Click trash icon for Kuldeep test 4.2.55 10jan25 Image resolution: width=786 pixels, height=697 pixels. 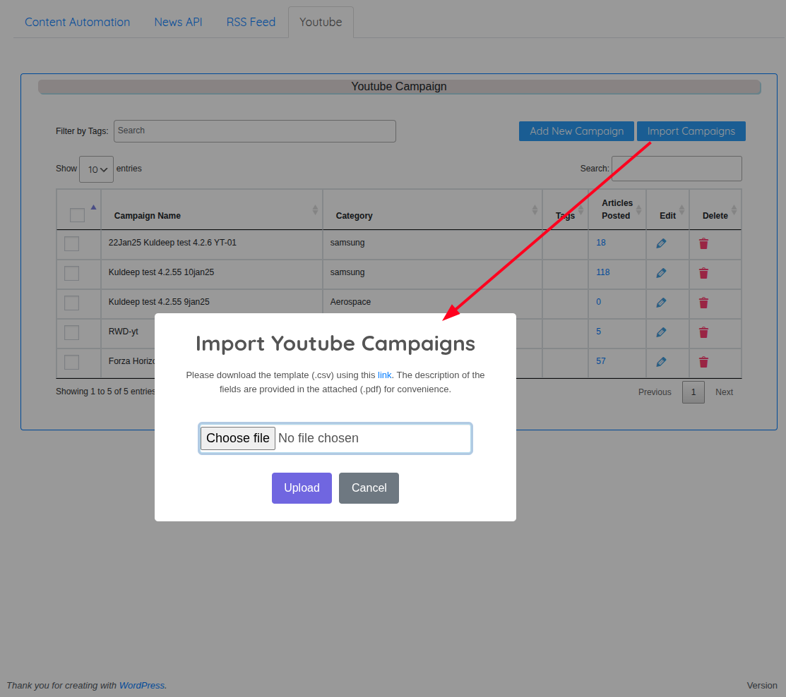[703, 273]
